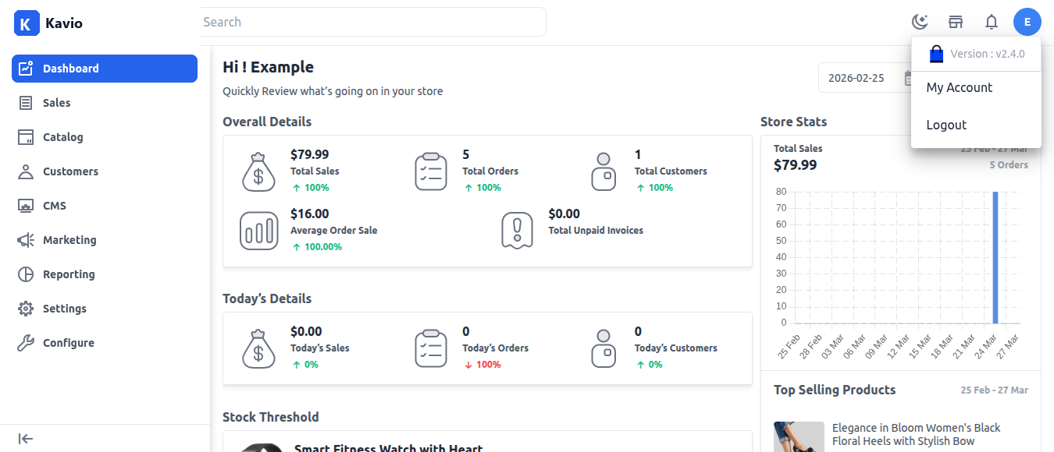Click Today's Customers person icon
This screenshot has width=1054, height=452.
(x=603, y=348)
